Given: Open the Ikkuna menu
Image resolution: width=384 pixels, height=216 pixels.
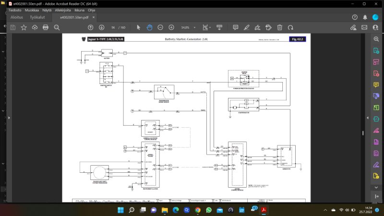Looking at the screenshot, I should 79,10.
